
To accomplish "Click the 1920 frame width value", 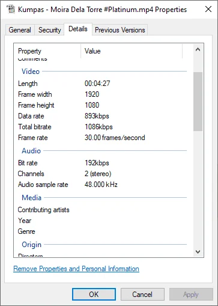I will pyautogui.click(x=92, y=94).
